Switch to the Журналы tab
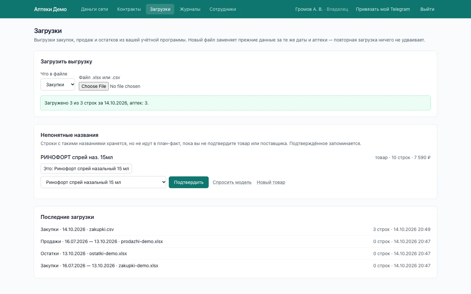The image size is (471, 294). point(190,9)
